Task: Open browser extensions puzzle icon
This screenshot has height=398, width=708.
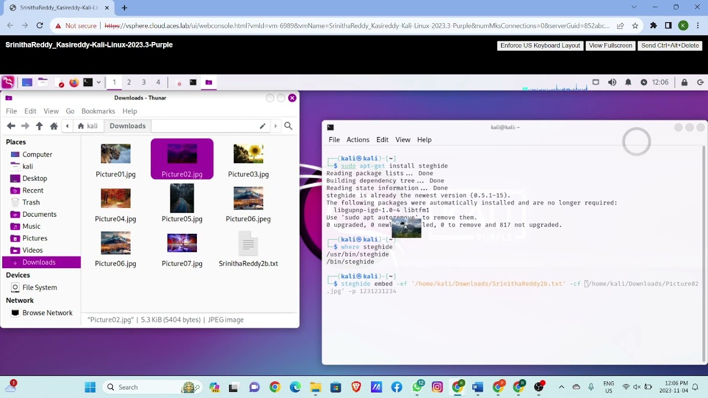Action: (653, 25)
